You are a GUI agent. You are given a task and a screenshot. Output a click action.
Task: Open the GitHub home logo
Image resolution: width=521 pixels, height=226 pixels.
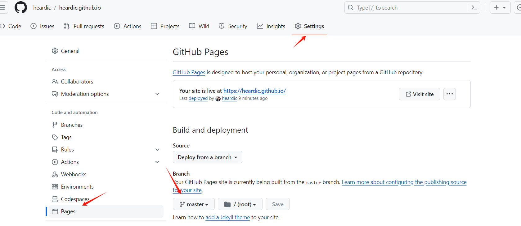click(21, 7)
